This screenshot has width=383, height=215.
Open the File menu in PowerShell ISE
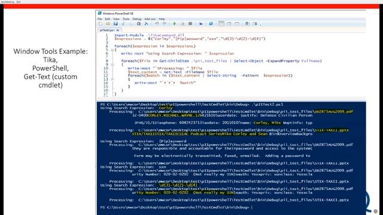pyautogui.click(x=100, y=19)
